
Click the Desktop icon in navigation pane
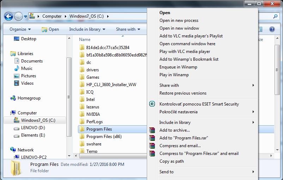17,38
